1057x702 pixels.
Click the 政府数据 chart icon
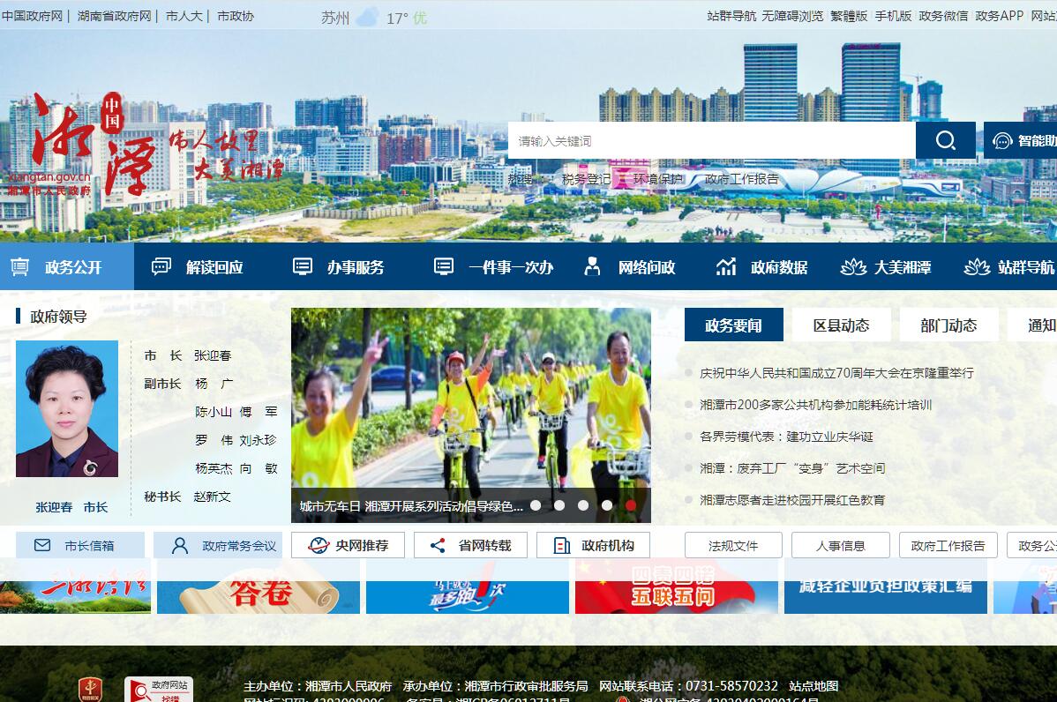pos(726,266)
